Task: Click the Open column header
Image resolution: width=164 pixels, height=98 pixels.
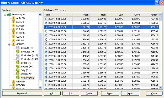Action: coord(81,14)
